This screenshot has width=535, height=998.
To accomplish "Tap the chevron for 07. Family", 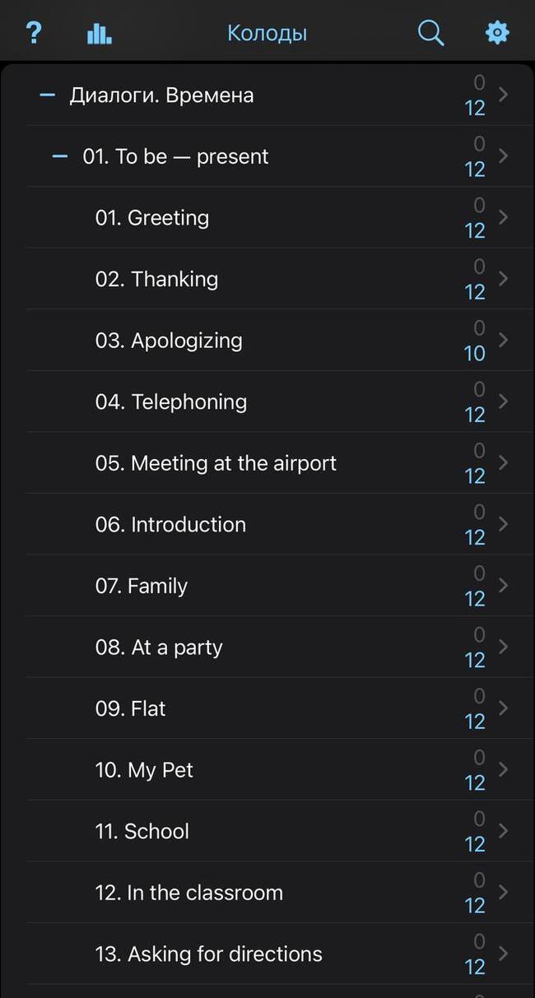I will (504, 586).
